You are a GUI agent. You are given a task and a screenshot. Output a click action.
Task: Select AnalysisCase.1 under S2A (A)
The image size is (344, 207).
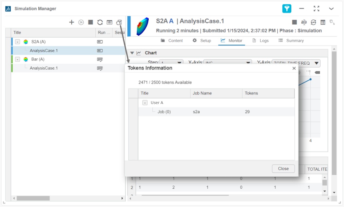pos(44,50)
